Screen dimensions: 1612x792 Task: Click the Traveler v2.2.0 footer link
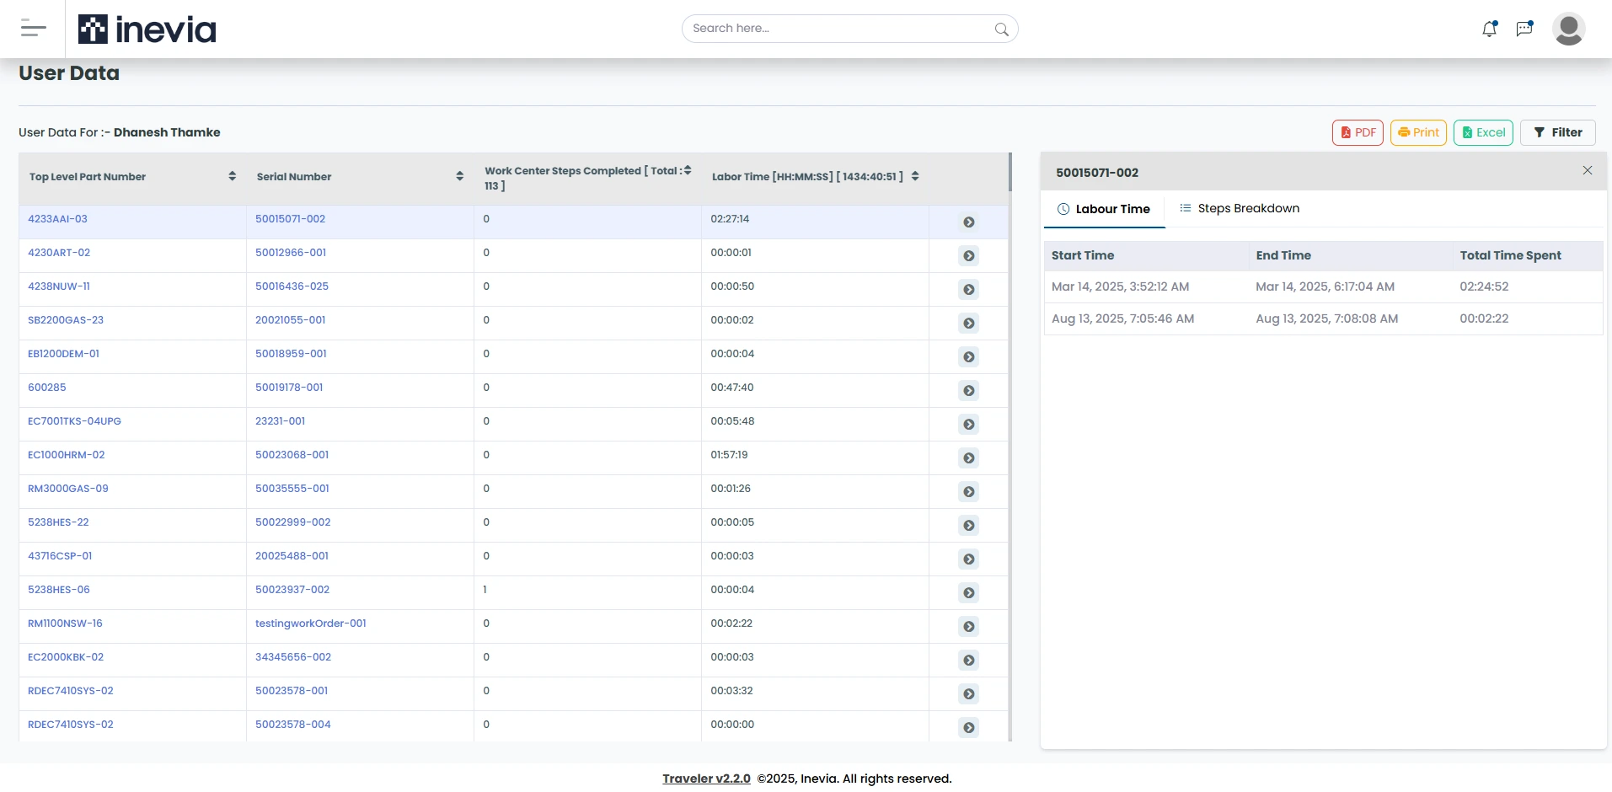coord(706,779)
